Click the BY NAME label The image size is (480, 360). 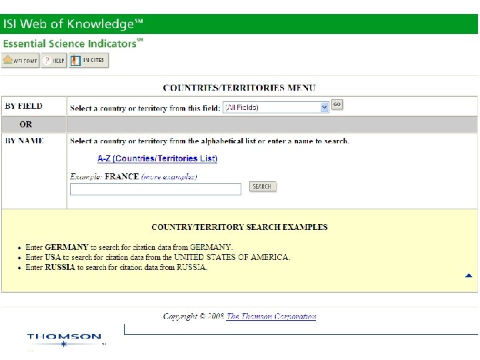(x=25, y=141)
